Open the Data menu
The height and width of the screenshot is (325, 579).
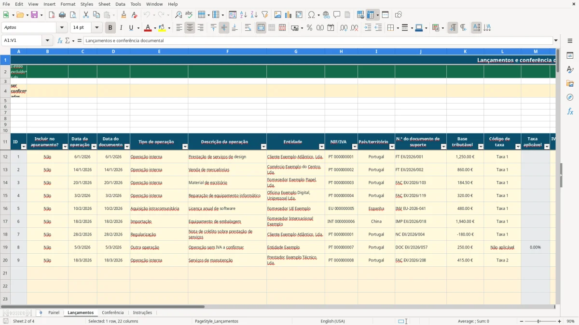click(121, 4)
